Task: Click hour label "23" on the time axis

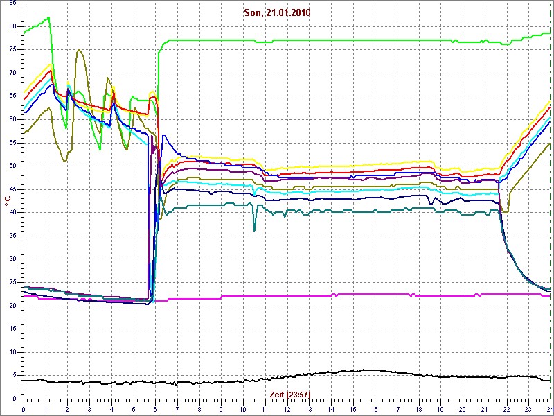Action: [x=528, y=408]
